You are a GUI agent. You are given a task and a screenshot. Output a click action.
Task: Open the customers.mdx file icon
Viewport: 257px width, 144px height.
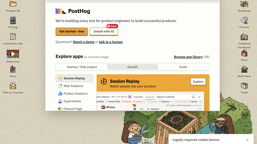13,36
